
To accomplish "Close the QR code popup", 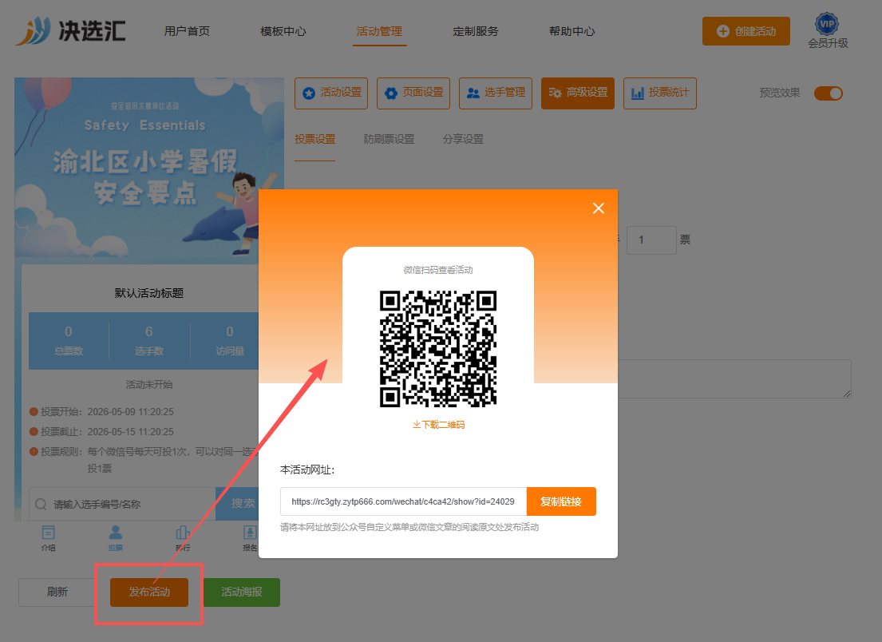I will click(599, 208).
